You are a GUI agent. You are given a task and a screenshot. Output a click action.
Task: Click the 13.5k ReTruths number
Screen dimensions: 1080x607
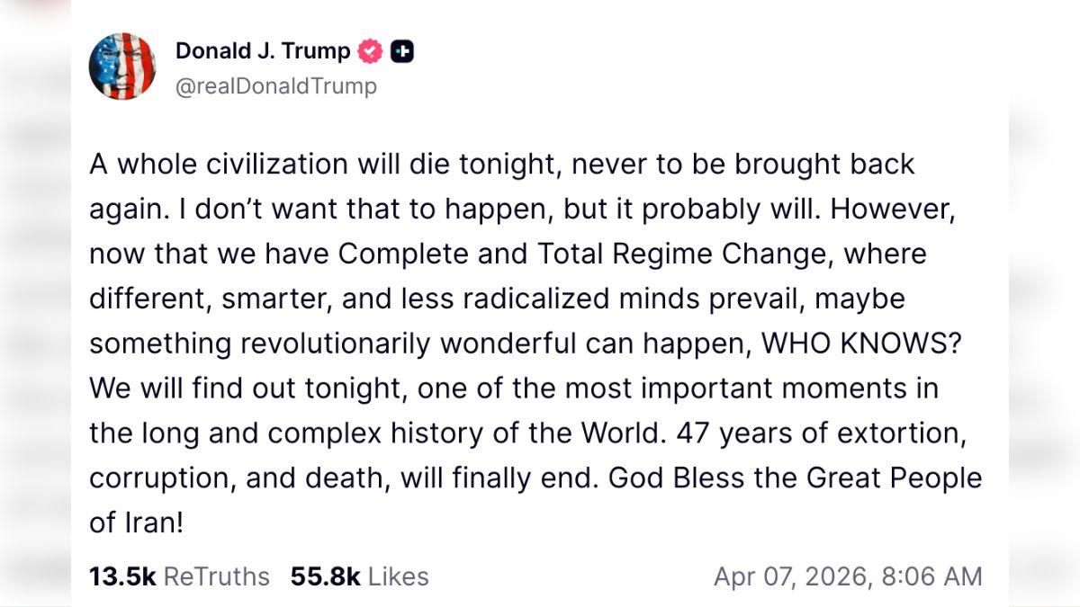pyautogui.click(x=121, y=576)
